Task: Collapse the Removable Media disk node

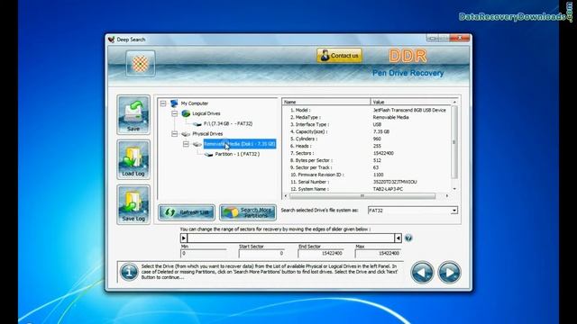Action: pyautogui.click(x=186, y=144)
